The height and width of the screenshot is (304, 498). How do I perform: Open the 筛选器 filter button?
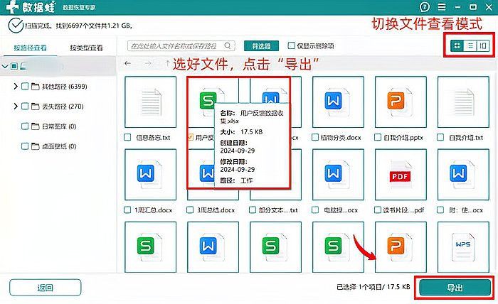pos(261,45)
